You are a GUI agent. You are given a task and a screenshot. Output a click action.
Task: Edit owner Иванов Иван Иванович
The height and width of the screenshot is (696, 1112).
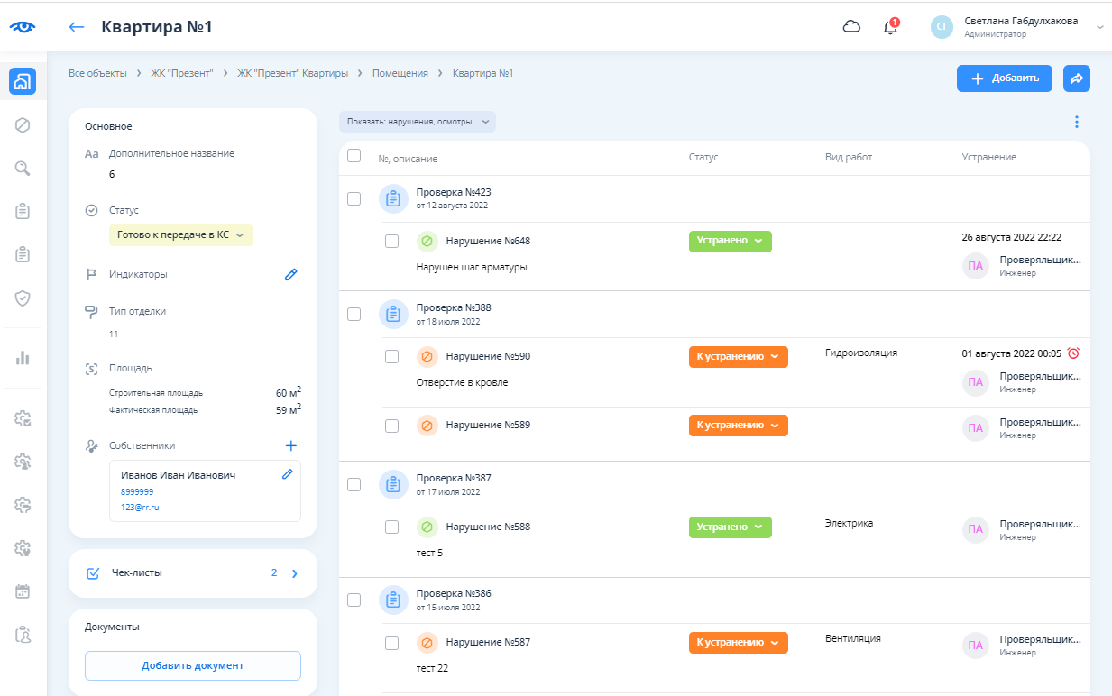pos(288,474)
